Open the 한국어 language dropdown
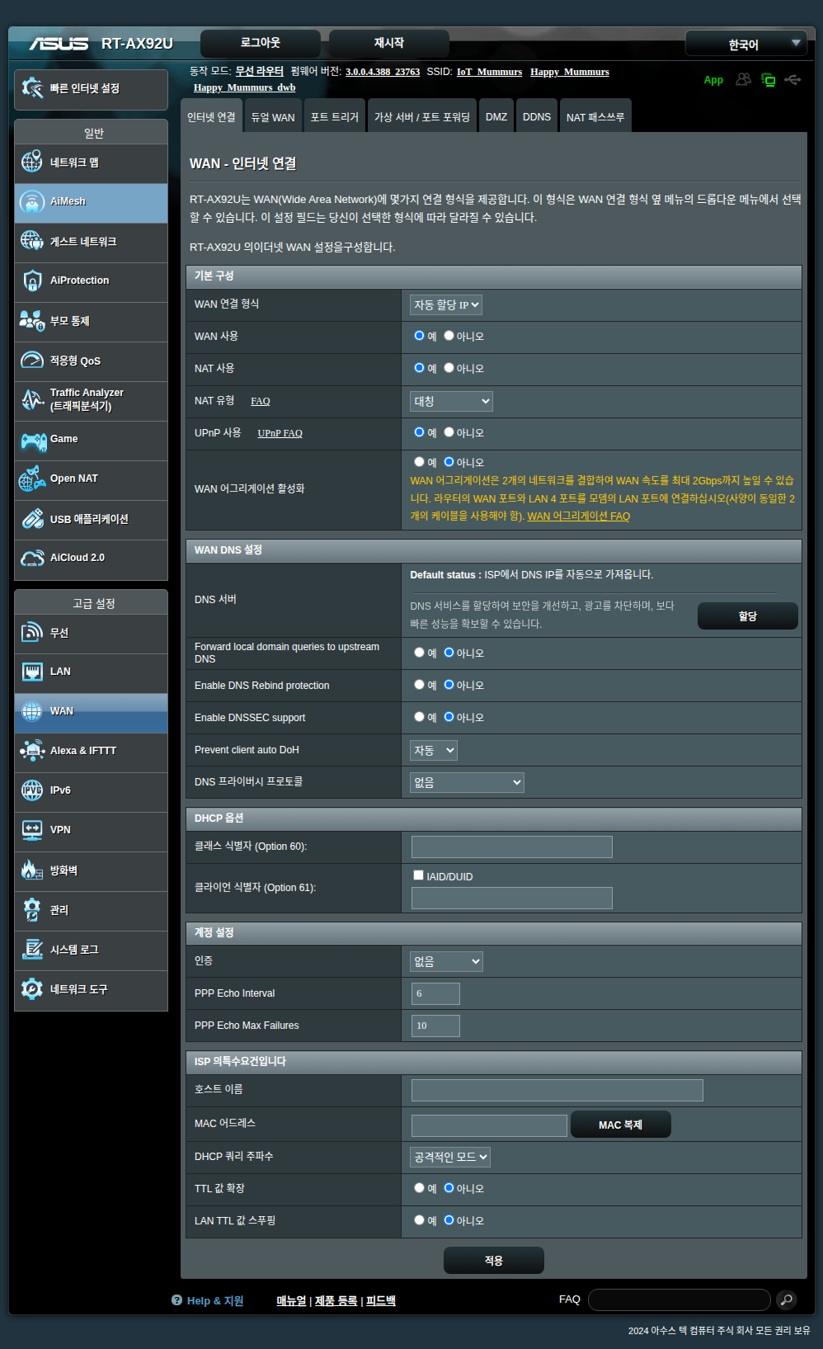The image size is (823, 1349). point(745,44)
